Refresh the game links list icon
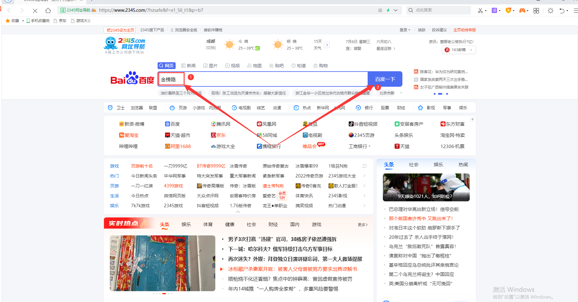The width and height of the screenshot is (578, 302). click(365, 166)
